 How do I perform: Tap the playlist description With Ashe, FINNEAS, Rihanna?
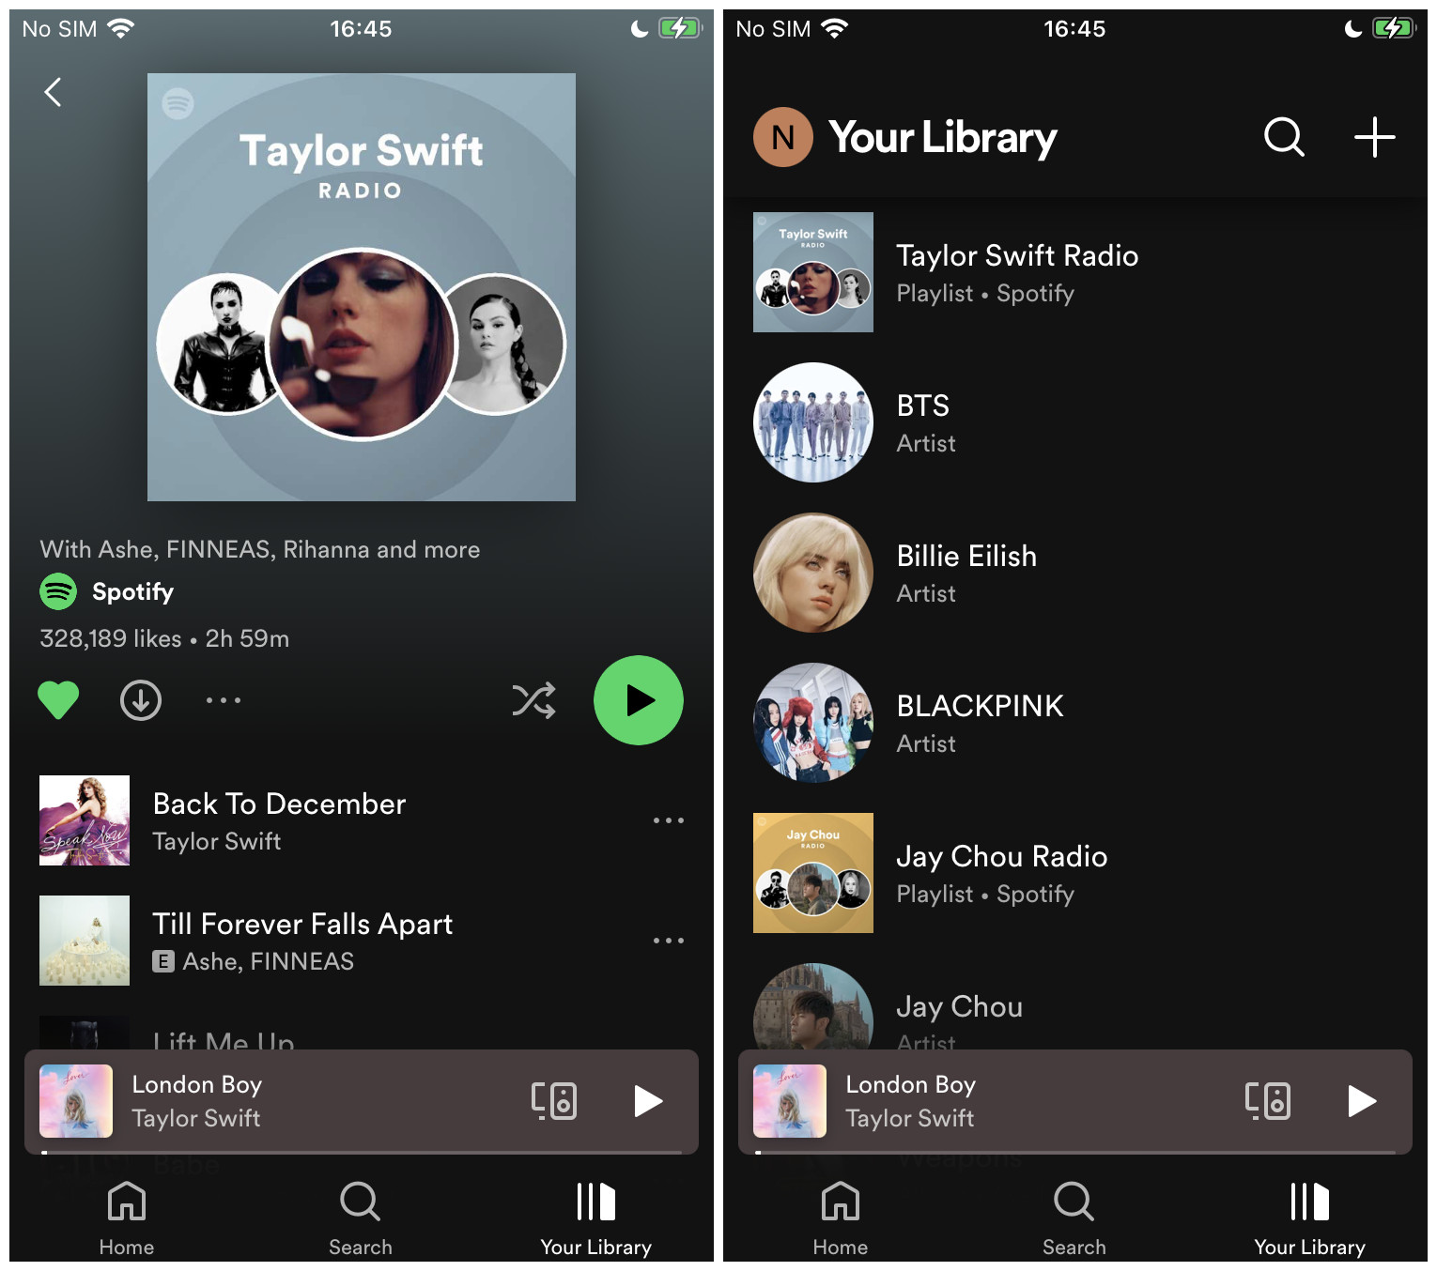[x=260, y=549]
